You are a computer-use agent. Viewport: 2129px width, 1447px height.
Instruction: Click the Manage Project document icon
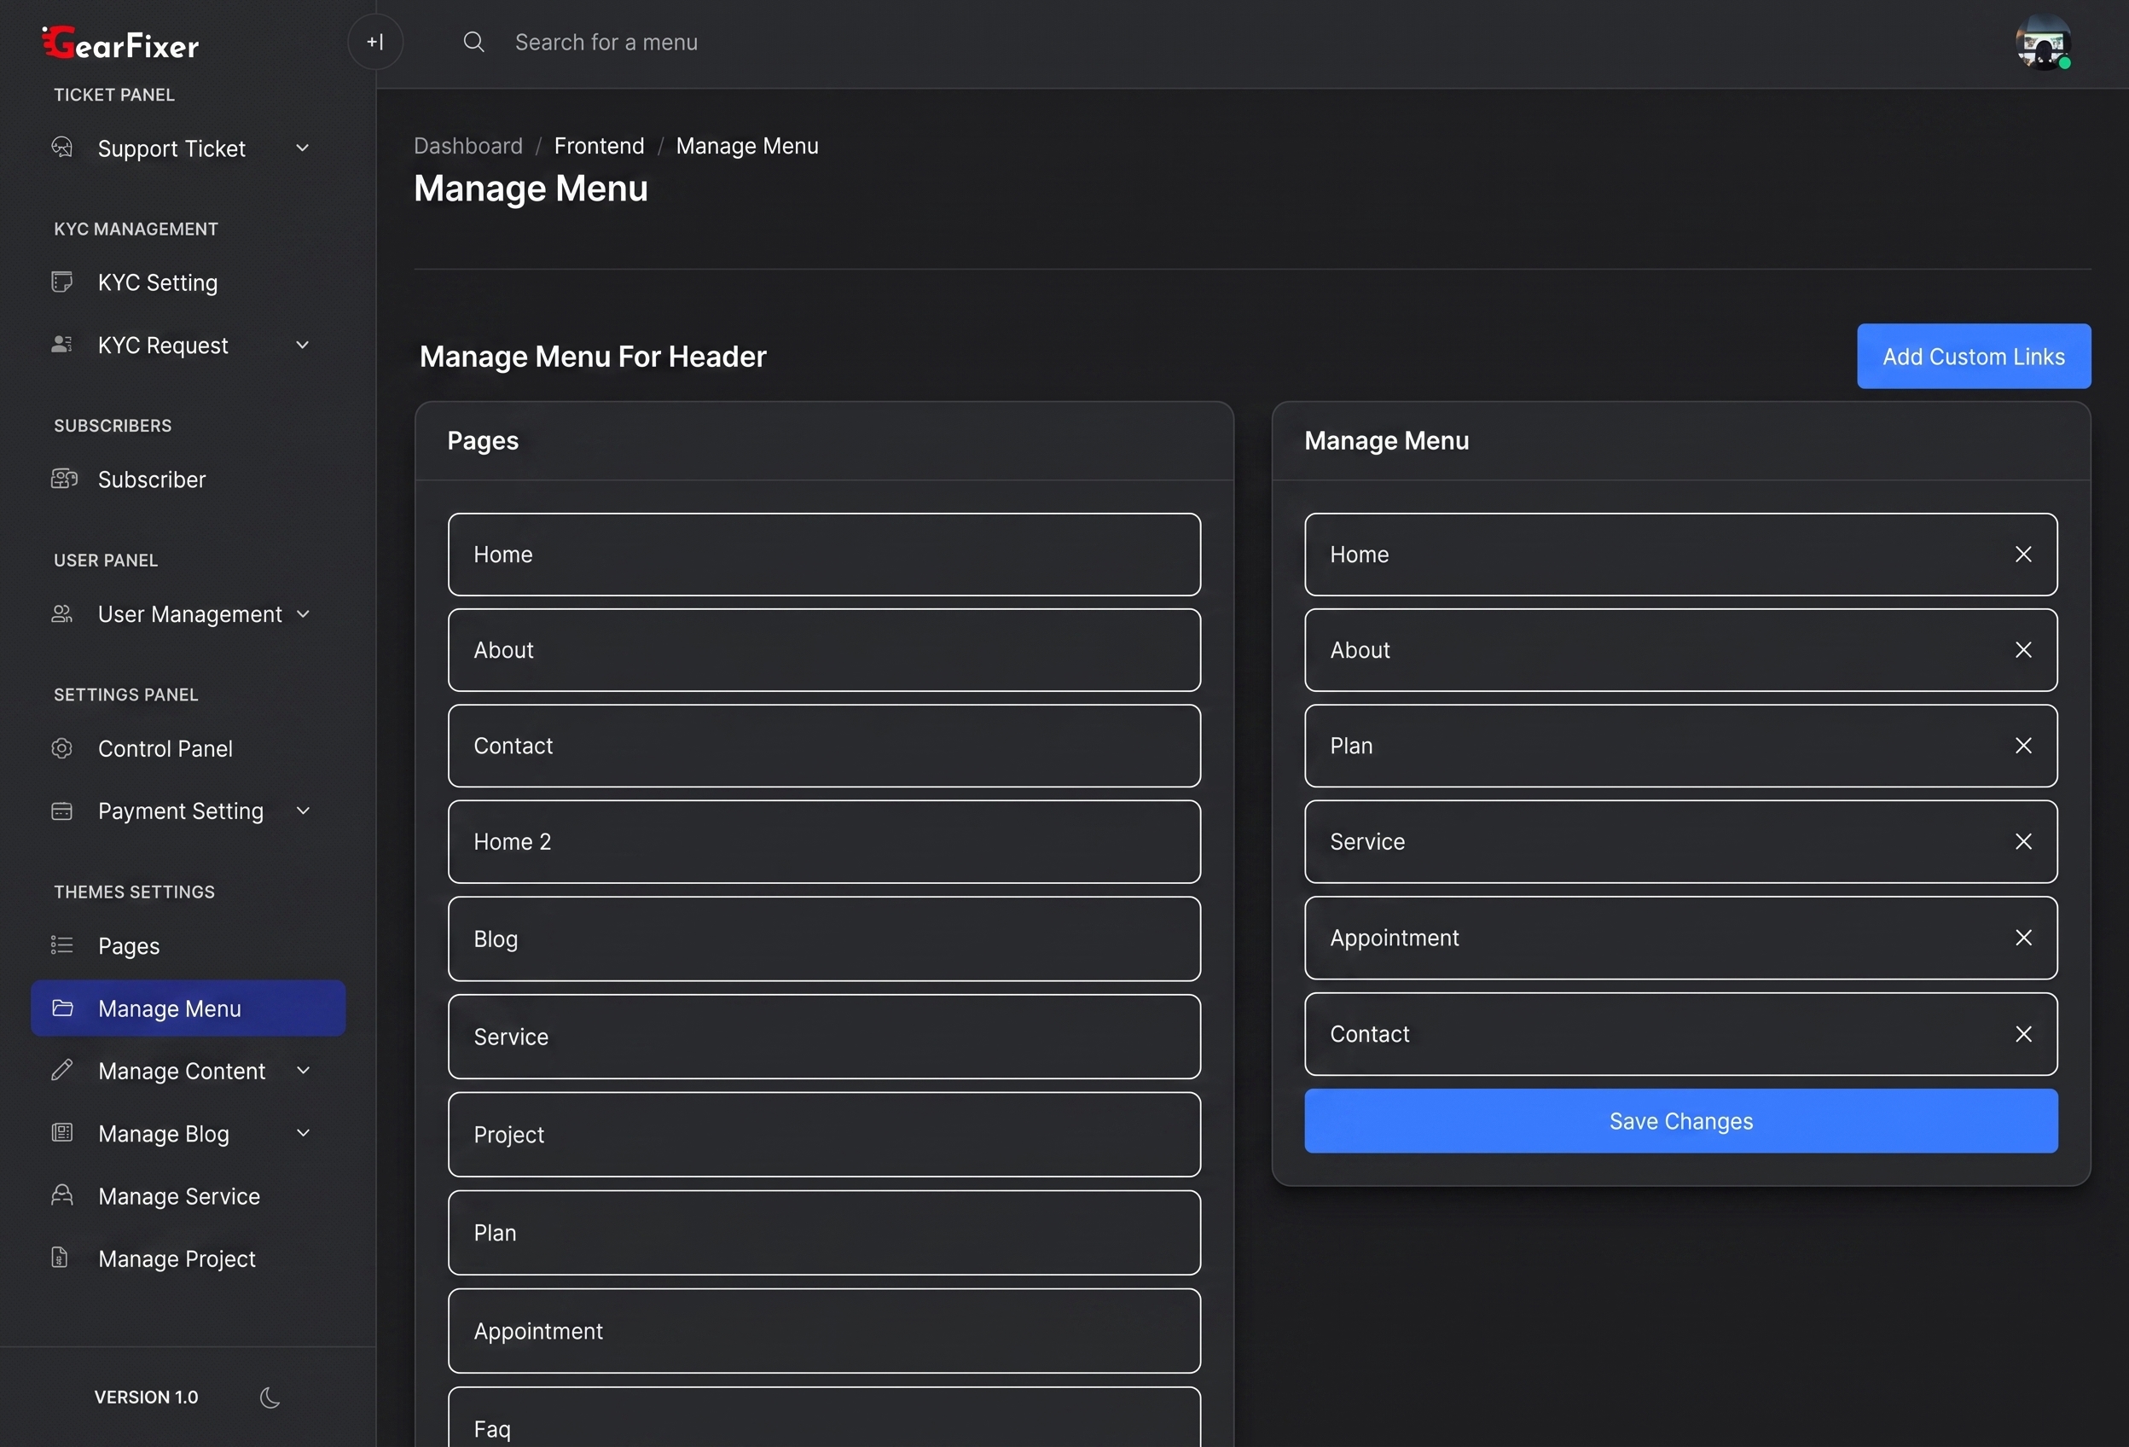pos(60,1258)
